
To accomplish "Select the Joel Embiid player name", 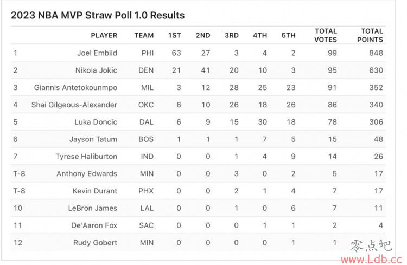I will [x=97, y=53].
